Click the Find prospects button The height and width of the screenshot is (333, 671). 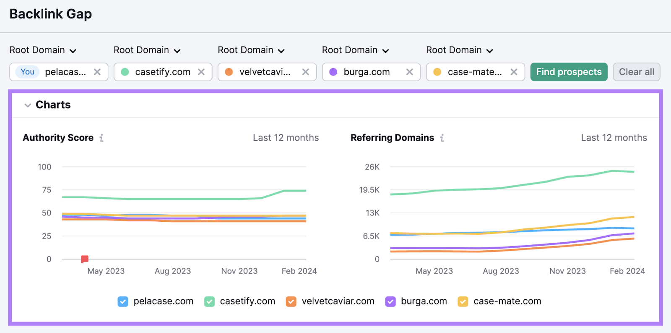pos(569,72)
